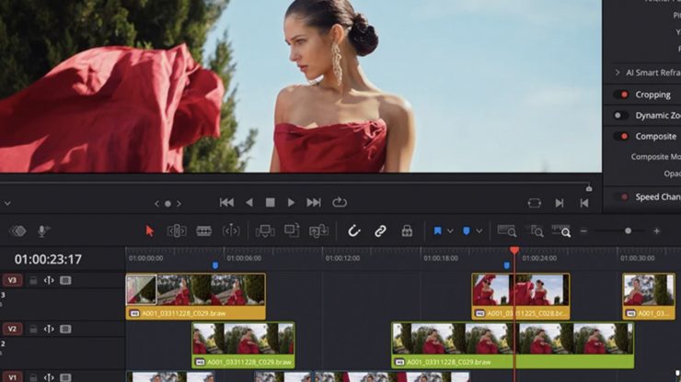Zoom out timeline with minus icon
This screenshot has width=681, height=382.
[x=583, y=231]
